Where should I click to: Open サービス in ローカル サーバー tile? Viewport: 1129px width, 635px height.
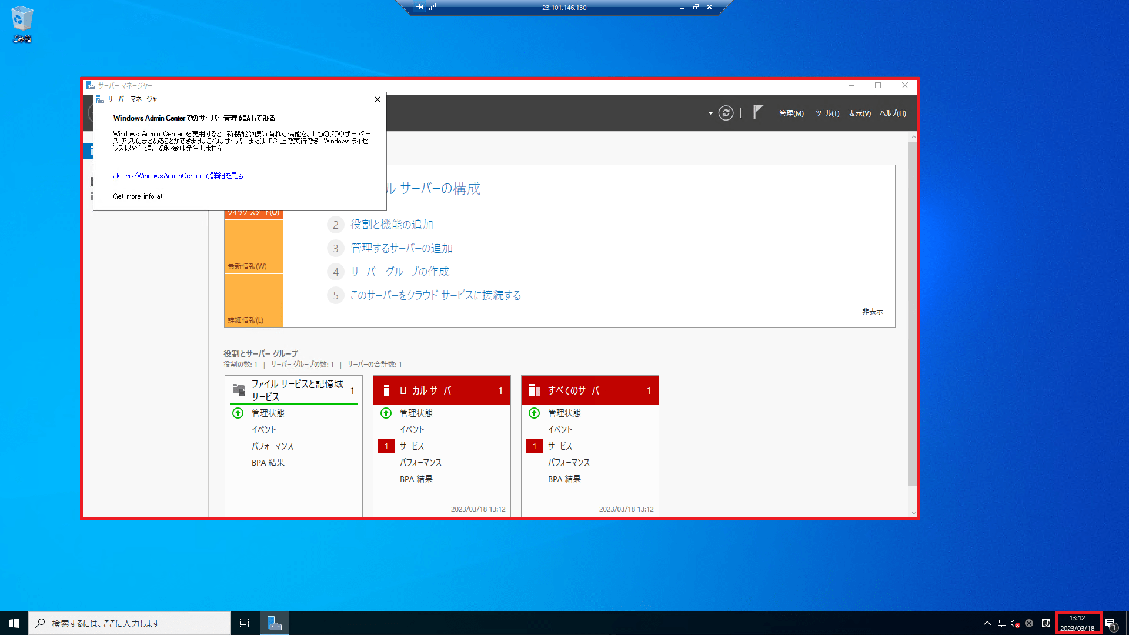click(412, 446)
